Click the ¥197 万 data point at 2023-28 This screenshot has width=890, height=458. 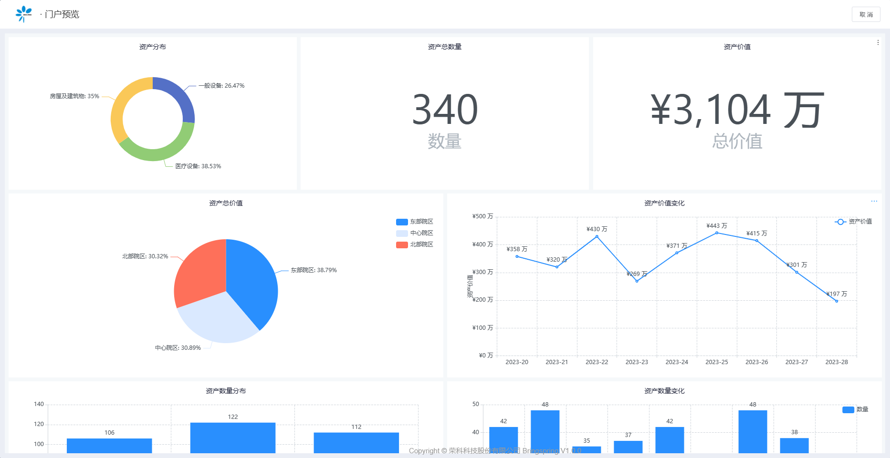(x=837, y=301)
